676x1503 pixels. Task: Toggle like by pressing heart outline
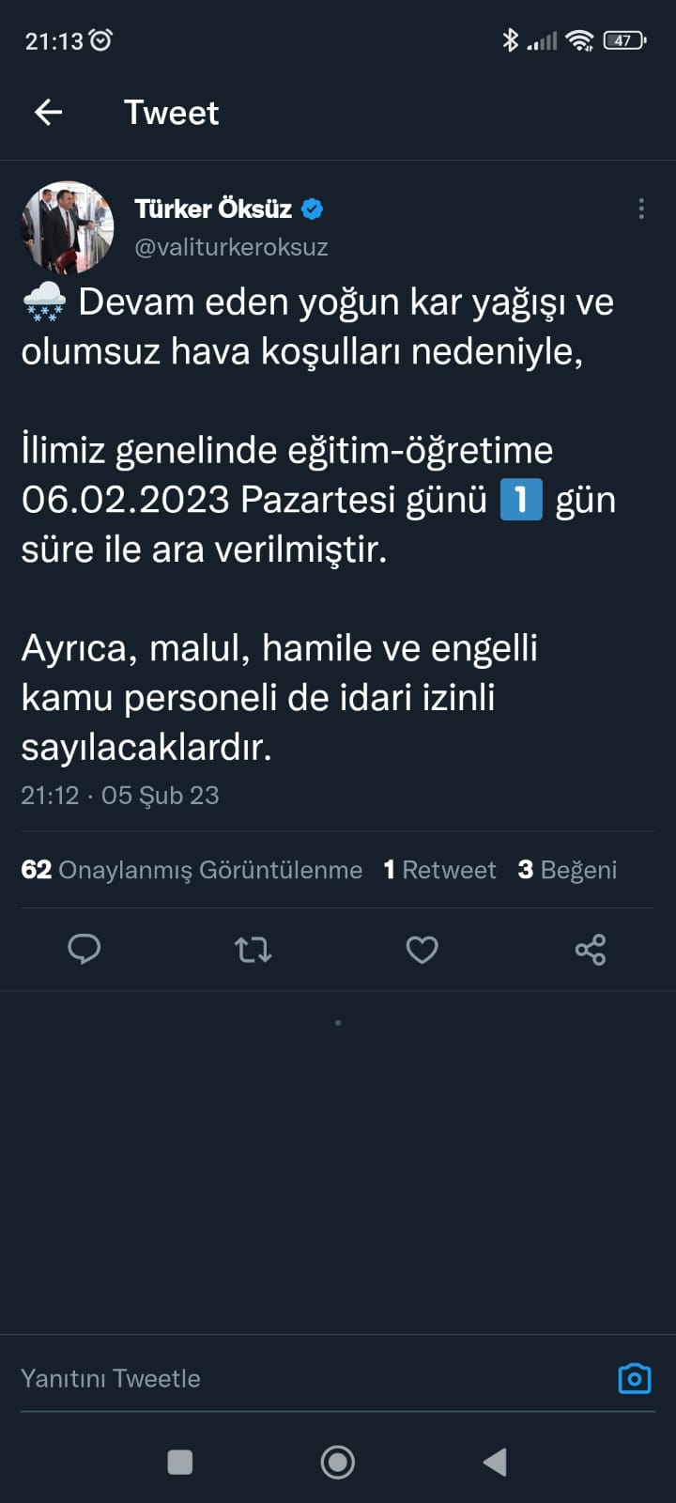pos(422,950)
